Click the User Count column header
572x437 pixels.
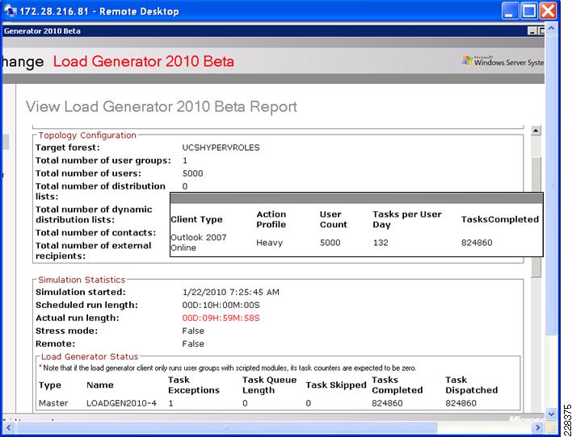point(334,219)
